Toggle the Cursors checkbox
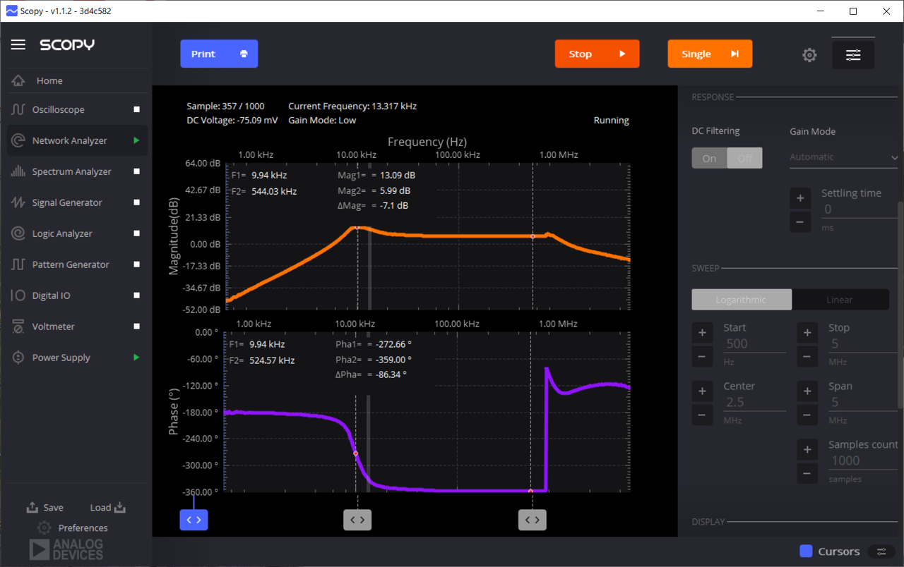Screen dimensions: 904x567 pos(806,551)
